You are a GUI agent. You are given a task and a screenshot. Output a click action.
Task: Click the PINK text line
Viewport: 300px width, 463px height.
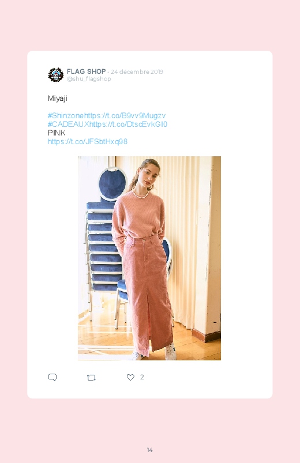point(57,133)
